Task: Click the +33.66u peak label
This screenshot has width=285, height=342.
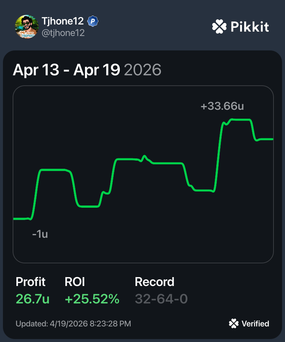Action: point(222,106)
